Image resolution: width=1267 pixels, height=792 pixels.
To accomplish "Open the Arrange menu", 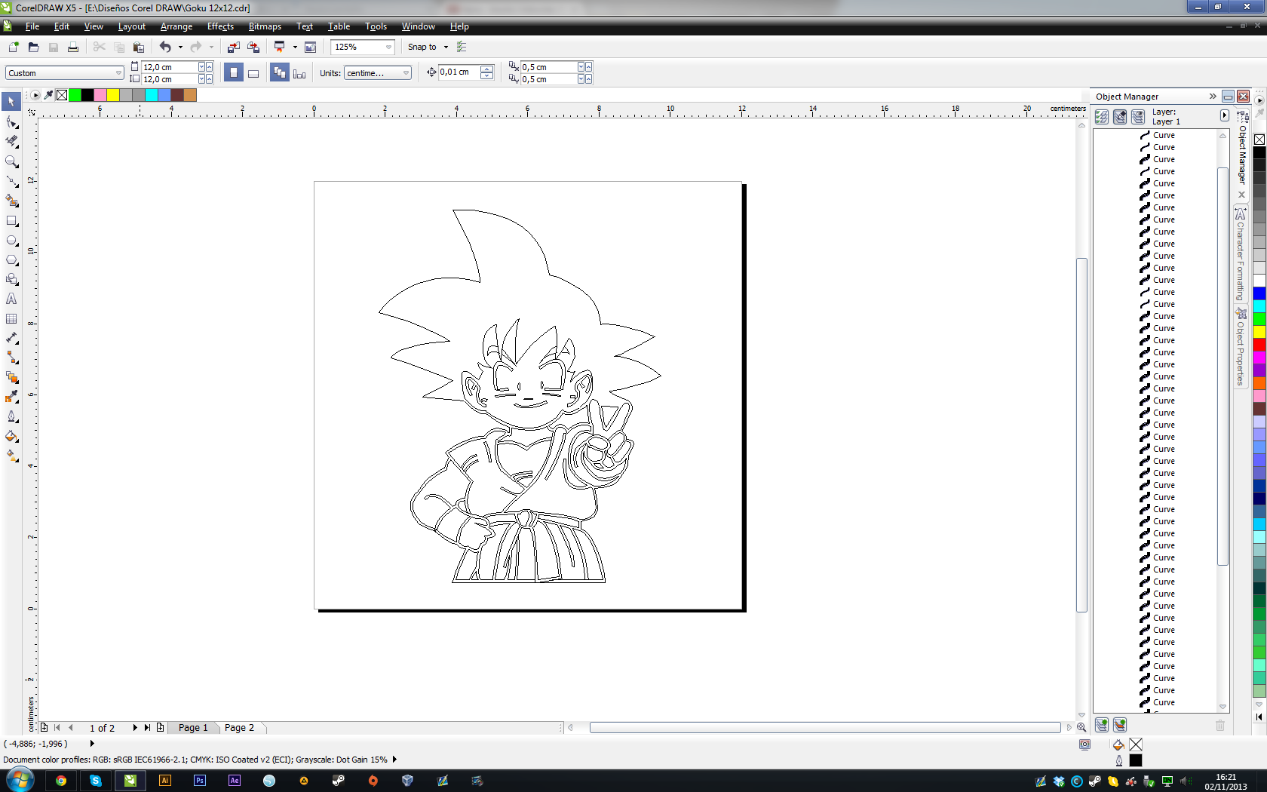I will (x=176, y=26).
